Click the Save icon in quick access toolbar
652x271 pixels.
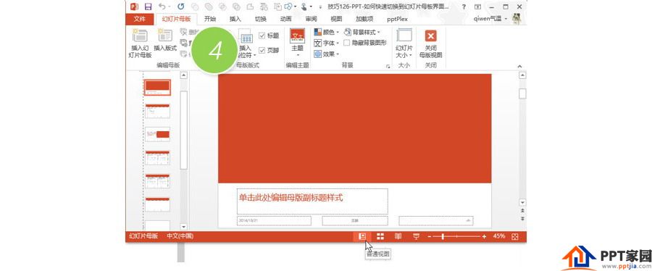click(148, 7)
